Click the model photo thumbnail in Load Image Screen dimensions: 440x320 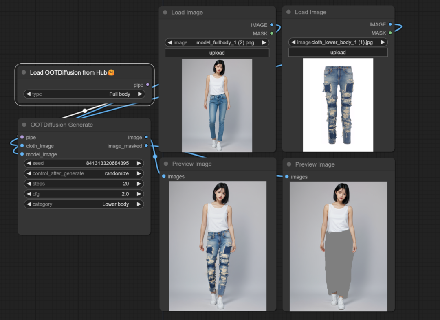point(217,105)
